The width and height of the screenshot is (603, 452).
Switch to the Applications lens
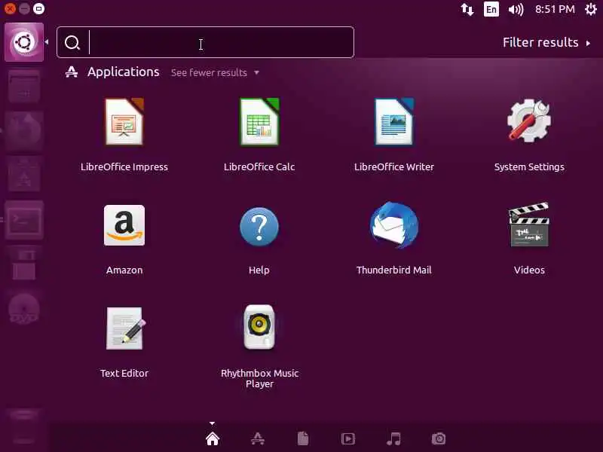tap(258, 438)
